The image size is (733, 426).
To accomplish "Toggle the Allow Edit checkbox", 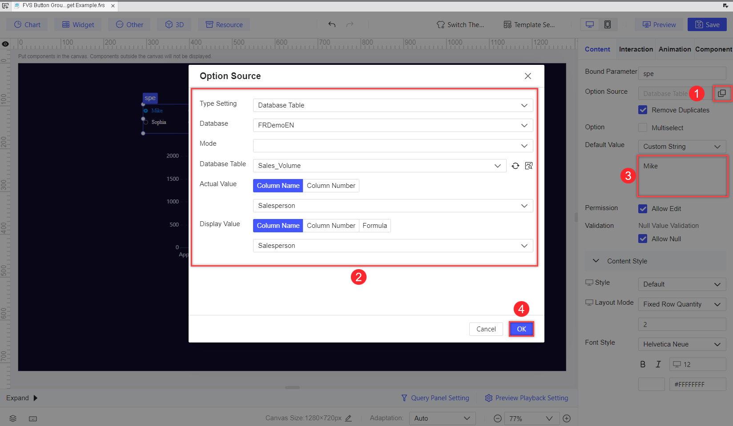I will (x=643, y=208).
